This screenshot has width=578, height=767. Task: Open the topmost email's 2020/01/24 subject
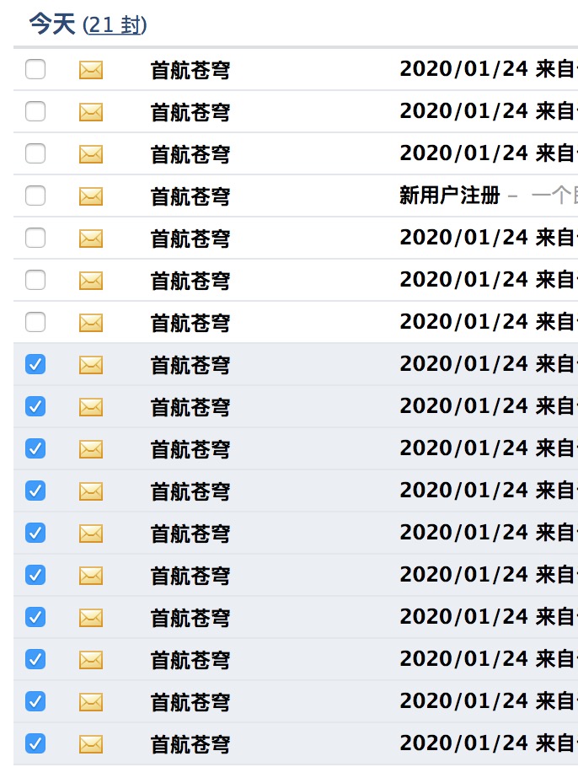[x=489, y=69]
